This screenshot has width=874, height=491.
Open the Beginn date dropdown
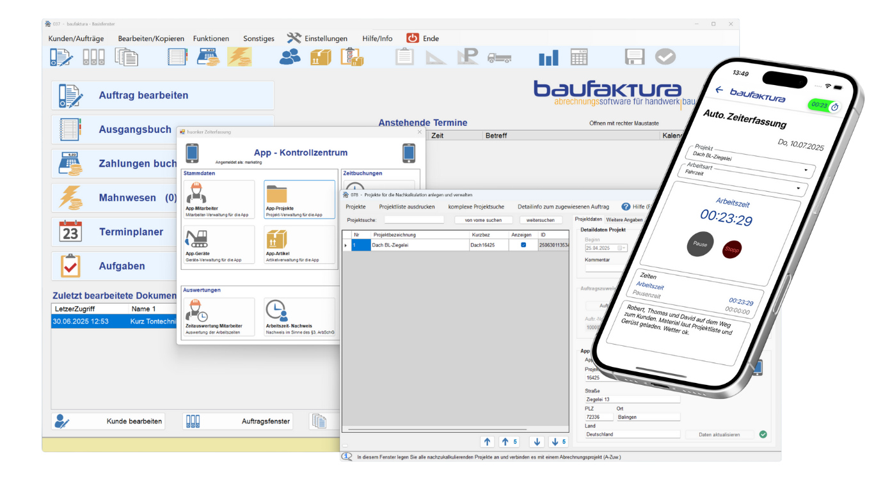[x=621, y=248]
